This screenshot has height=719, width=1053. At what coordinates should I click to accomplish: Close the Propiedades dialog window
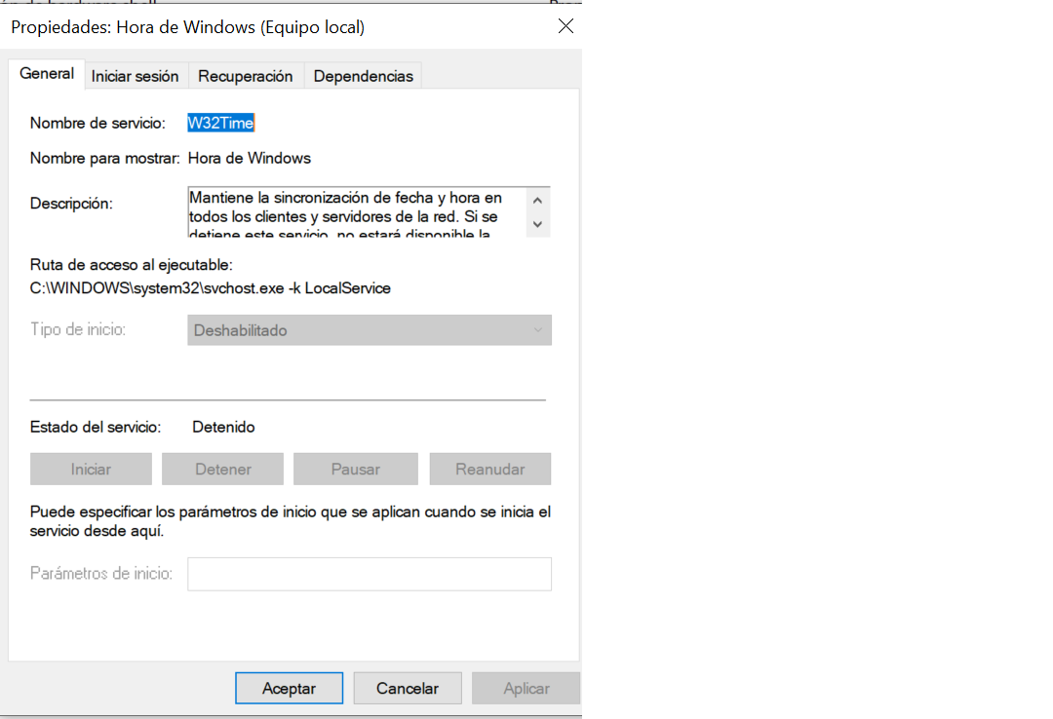click(565, 26)
